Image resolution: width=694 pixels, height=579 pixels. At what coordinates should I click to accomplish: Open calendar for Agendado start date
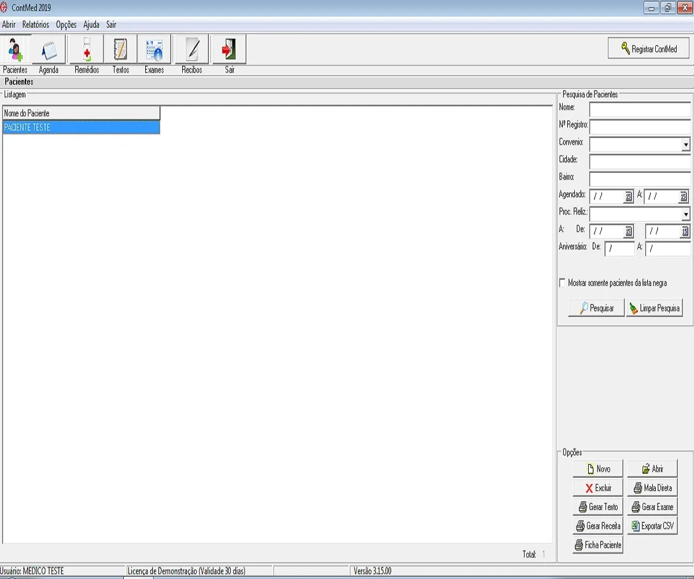pos(629,197)
